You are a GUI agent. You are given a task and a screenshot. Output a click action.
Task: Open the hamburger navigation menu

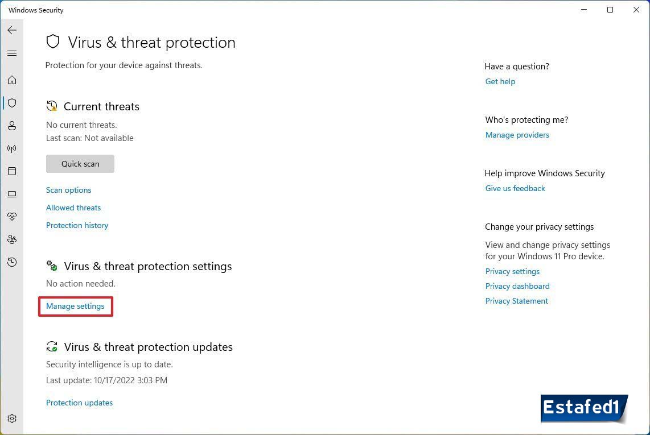point(12,53)
